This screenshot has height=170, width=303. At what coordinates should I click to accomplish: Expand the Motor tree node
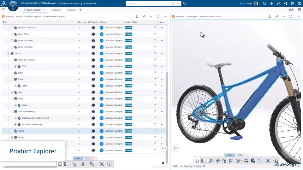pos(12,73)
